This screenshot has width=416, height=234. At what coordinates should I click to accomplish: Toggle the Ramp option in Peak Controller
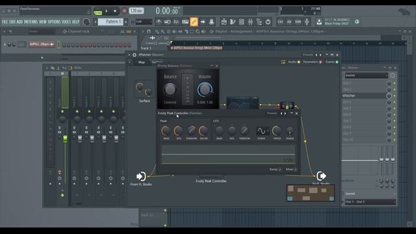276,169
